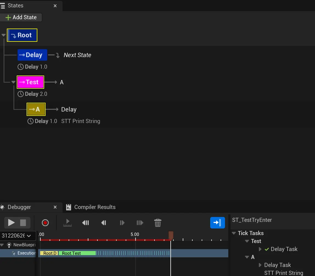Screen dimensions: 315x276
Task: Step forward one frame in debugger
Action: 122,223
